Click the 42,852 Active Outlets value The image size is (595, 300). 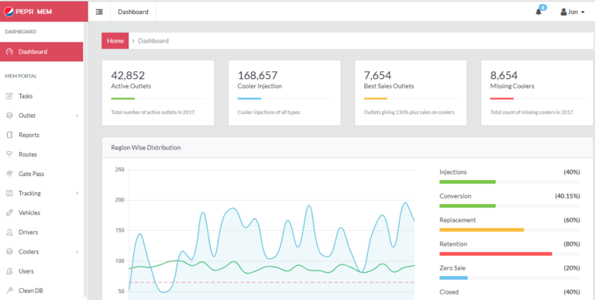128,75
